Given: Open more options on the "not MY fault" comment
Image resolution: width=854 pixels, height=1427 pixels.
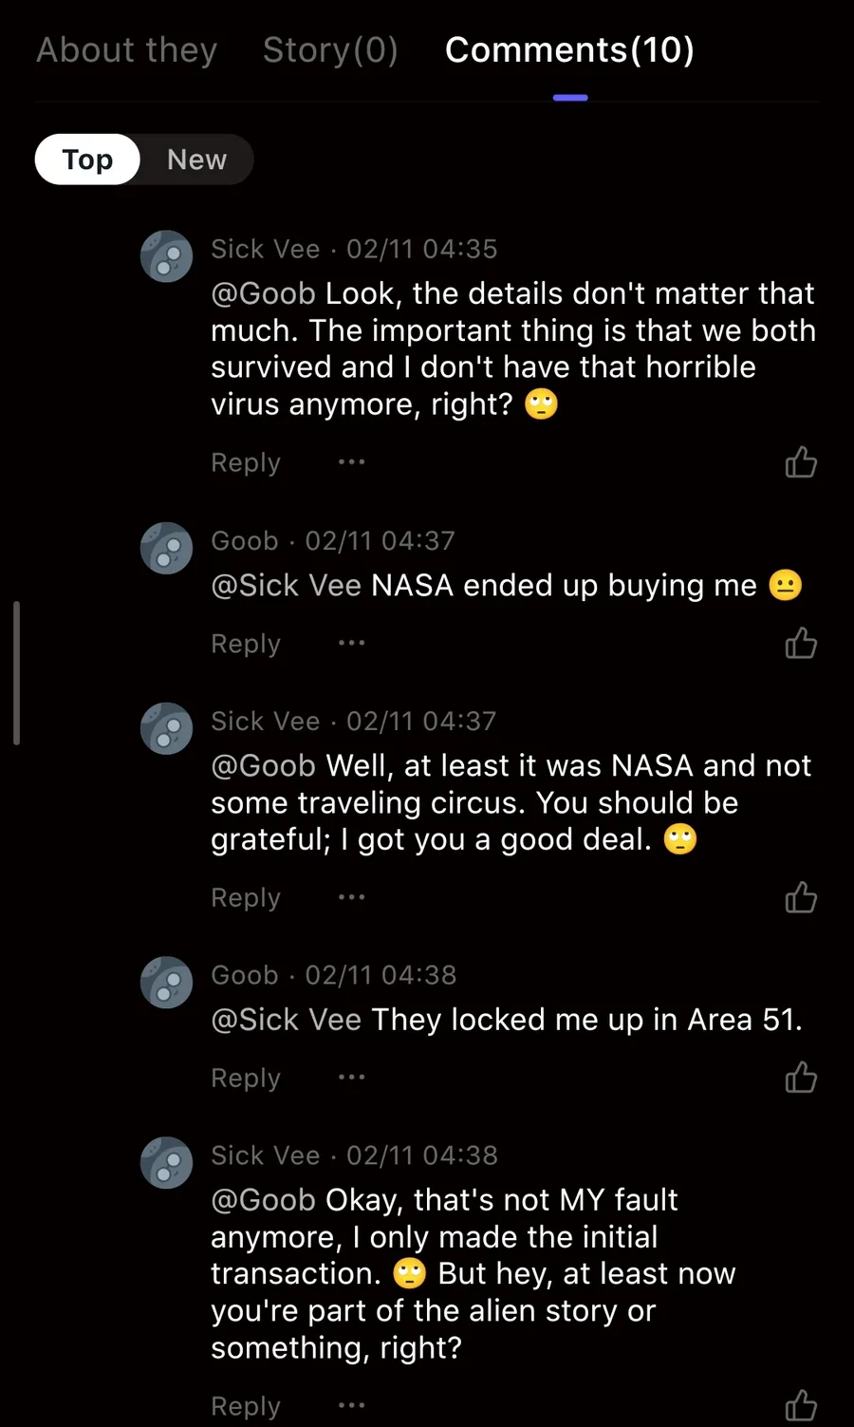Looking at the screenshot, I should pos(351,1405).
